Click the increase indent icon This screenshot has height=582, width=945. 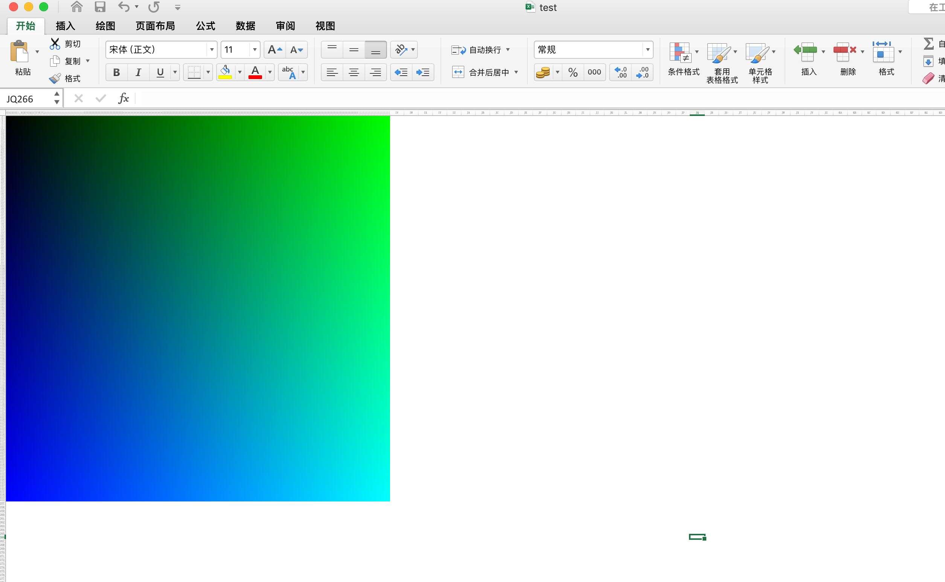tap(423, 72)
